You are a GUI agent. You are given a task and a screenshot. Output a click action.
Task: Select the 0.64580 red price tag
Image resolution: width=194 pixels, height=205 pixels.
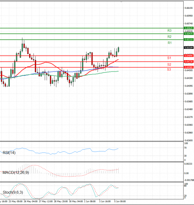189,67
